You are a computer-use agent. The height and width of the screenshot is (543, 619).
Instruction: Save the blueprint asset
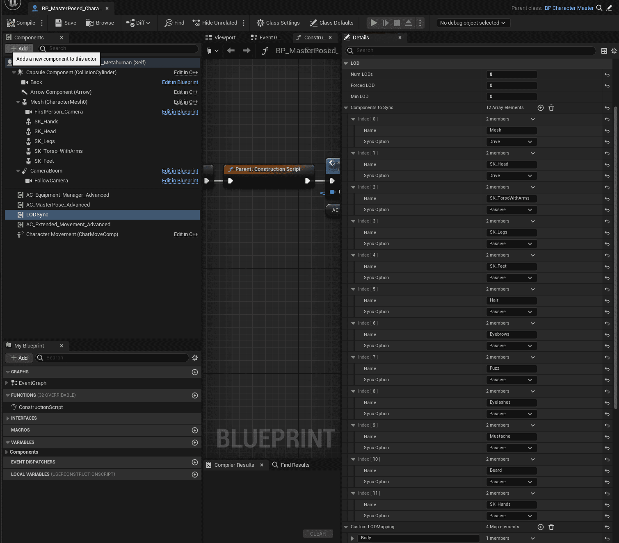click(66, 23)
